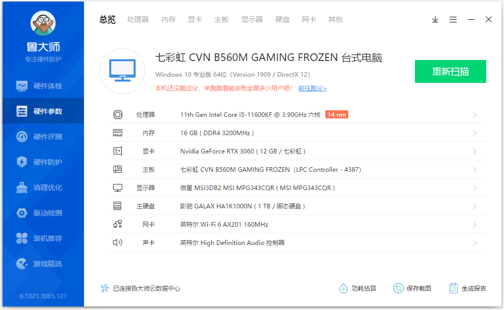This screenshot has width=504, height=310.
Task: Click 保存截图 to save screenshot
Action: 412,288
